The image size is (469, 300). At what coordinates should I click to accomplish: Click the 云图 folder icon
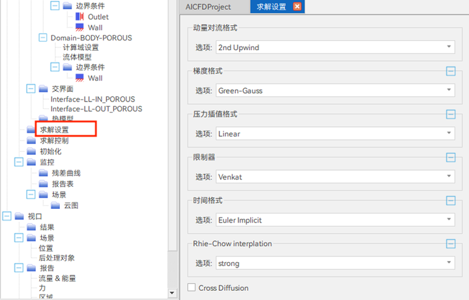coord(55,205)
